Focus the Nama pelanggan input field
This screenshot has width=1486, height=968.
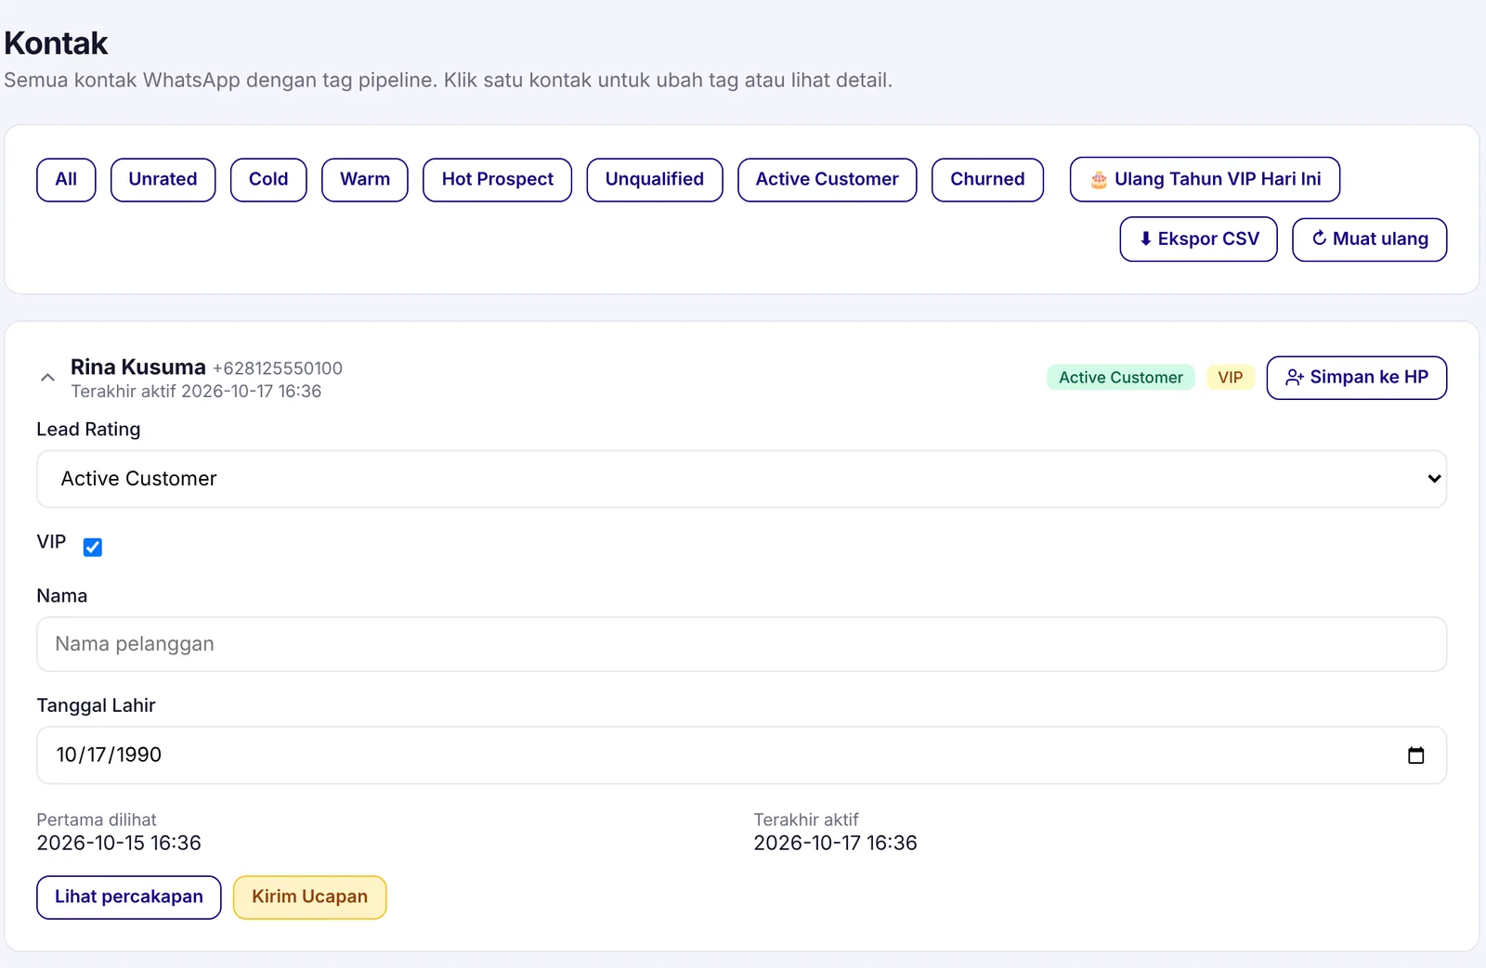pos(741,644)
